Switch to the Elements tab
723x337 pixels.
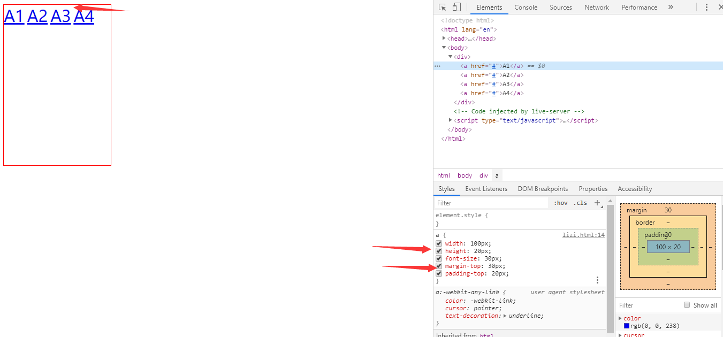click(489, 7)
